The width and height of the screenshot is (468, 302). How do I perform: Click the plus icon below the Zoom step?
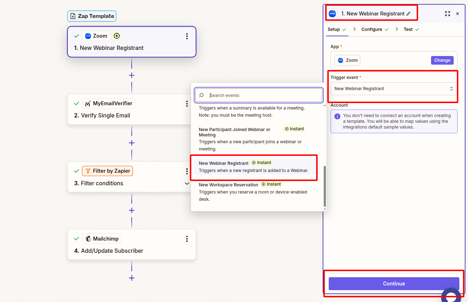(x=132, y=75)
